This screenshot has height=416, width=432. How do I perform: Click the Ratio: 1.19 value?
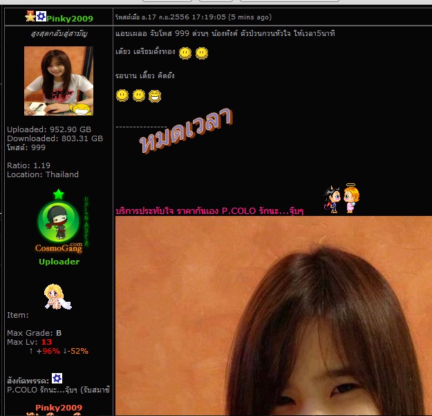pos(28,165)
